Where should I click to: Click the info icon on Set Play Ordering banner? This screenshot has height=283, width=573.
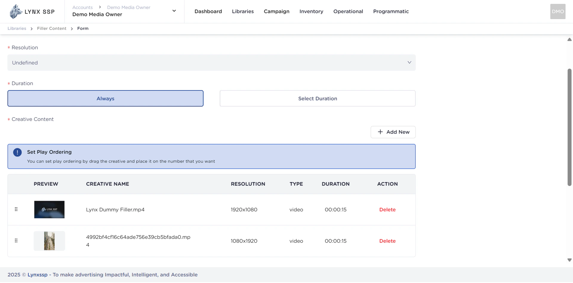coord(17,152)
